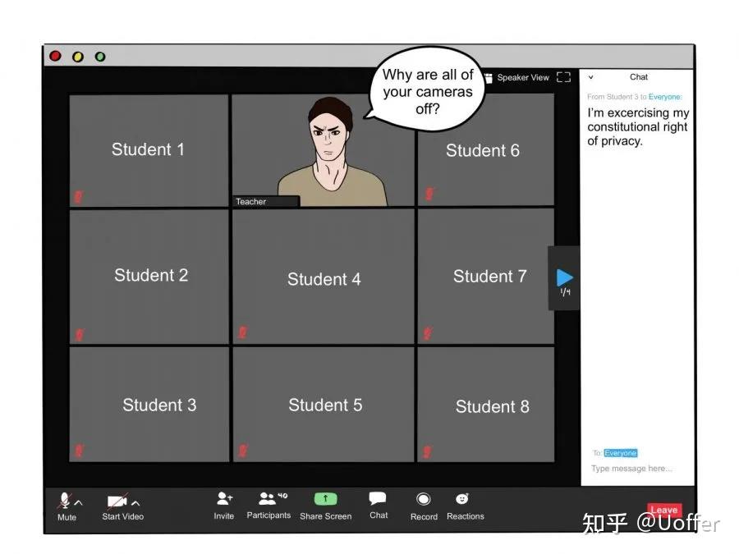Click the red Leave button
This screenshot has height=554, width=739.
664,510
